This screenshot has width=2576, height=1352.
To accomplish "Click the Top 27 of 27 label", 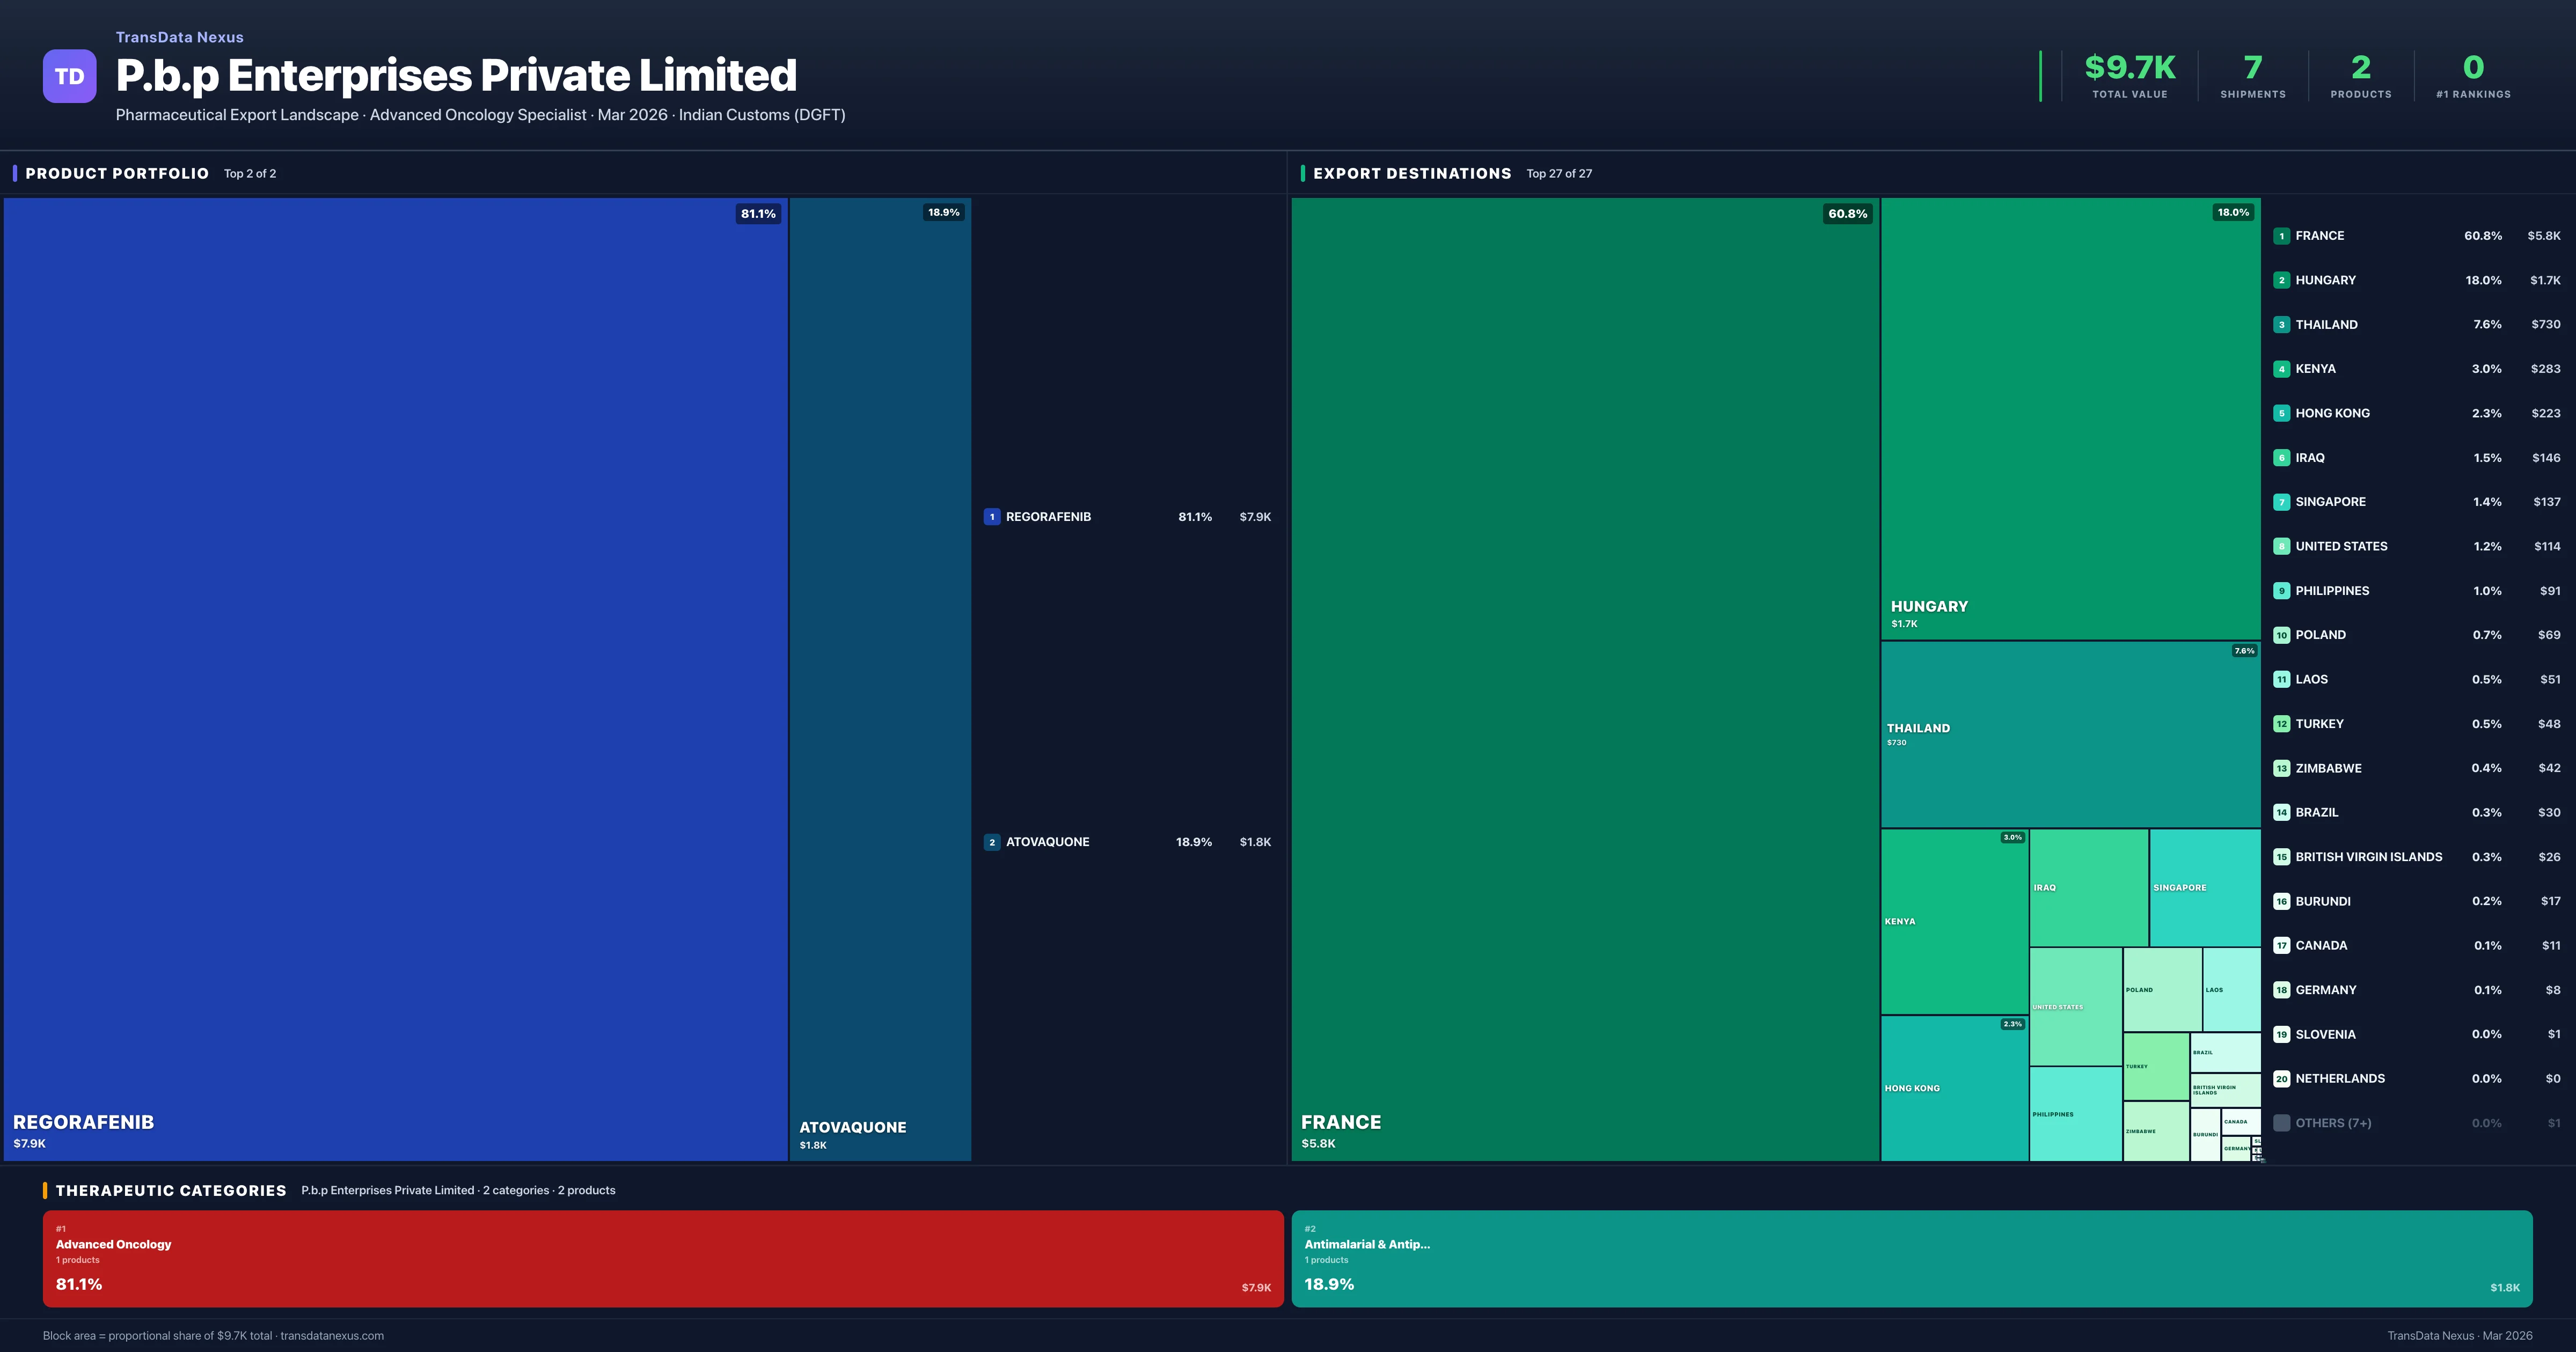I will (x=1559, y=173).
